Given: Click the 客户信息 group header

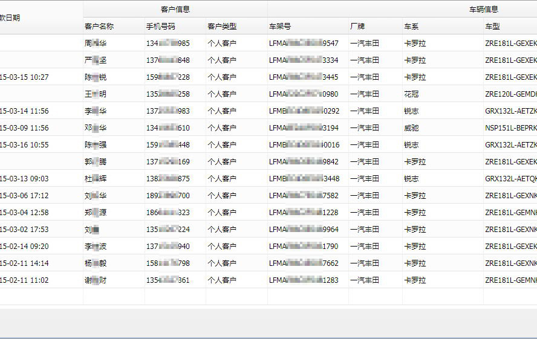Looking at the screenshot, I should [x=175, y=10].
